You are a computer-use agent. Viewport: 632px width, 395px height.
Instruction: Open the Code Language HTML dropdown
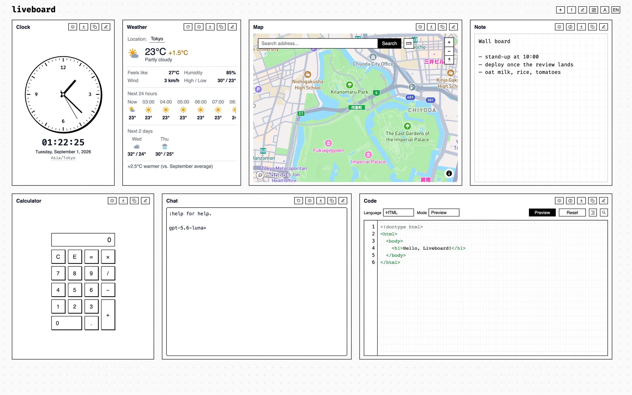[398, 213]
